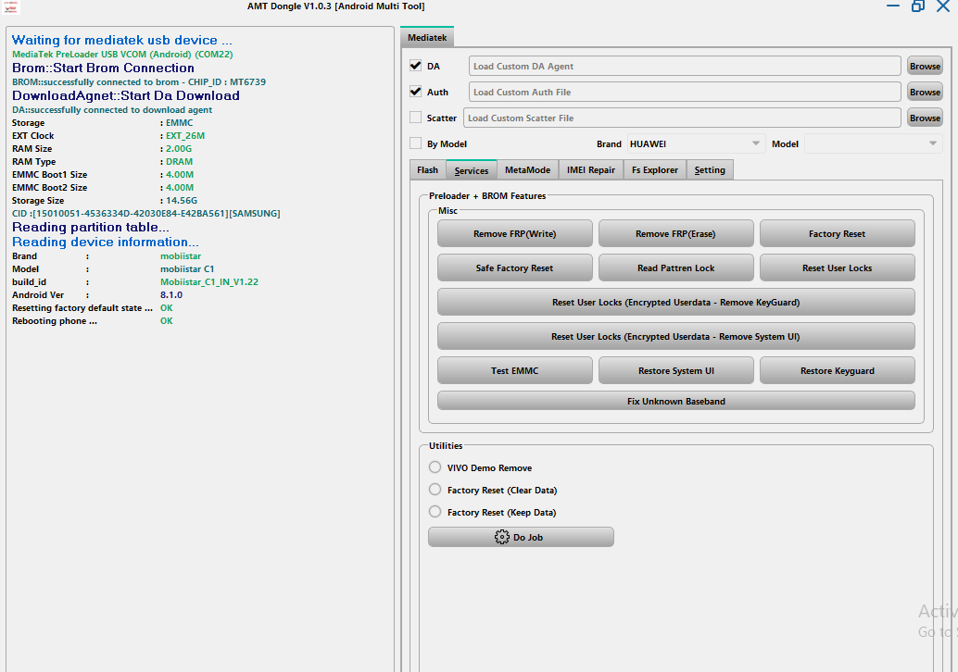Click Restore Keyguard button
958x672 pixels.
point(837,370)
